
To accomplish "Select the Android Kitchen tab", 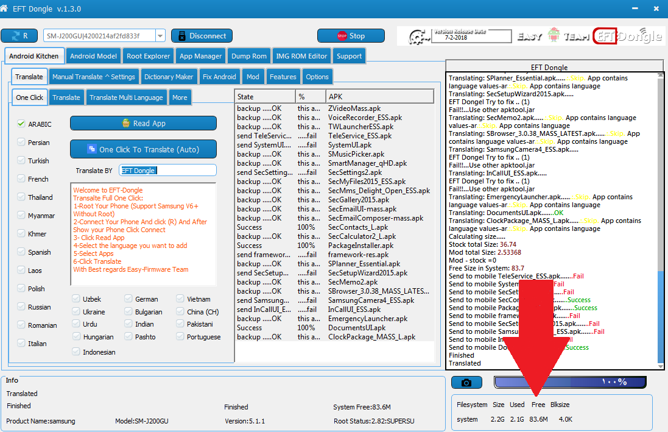I will pos(33,56).
